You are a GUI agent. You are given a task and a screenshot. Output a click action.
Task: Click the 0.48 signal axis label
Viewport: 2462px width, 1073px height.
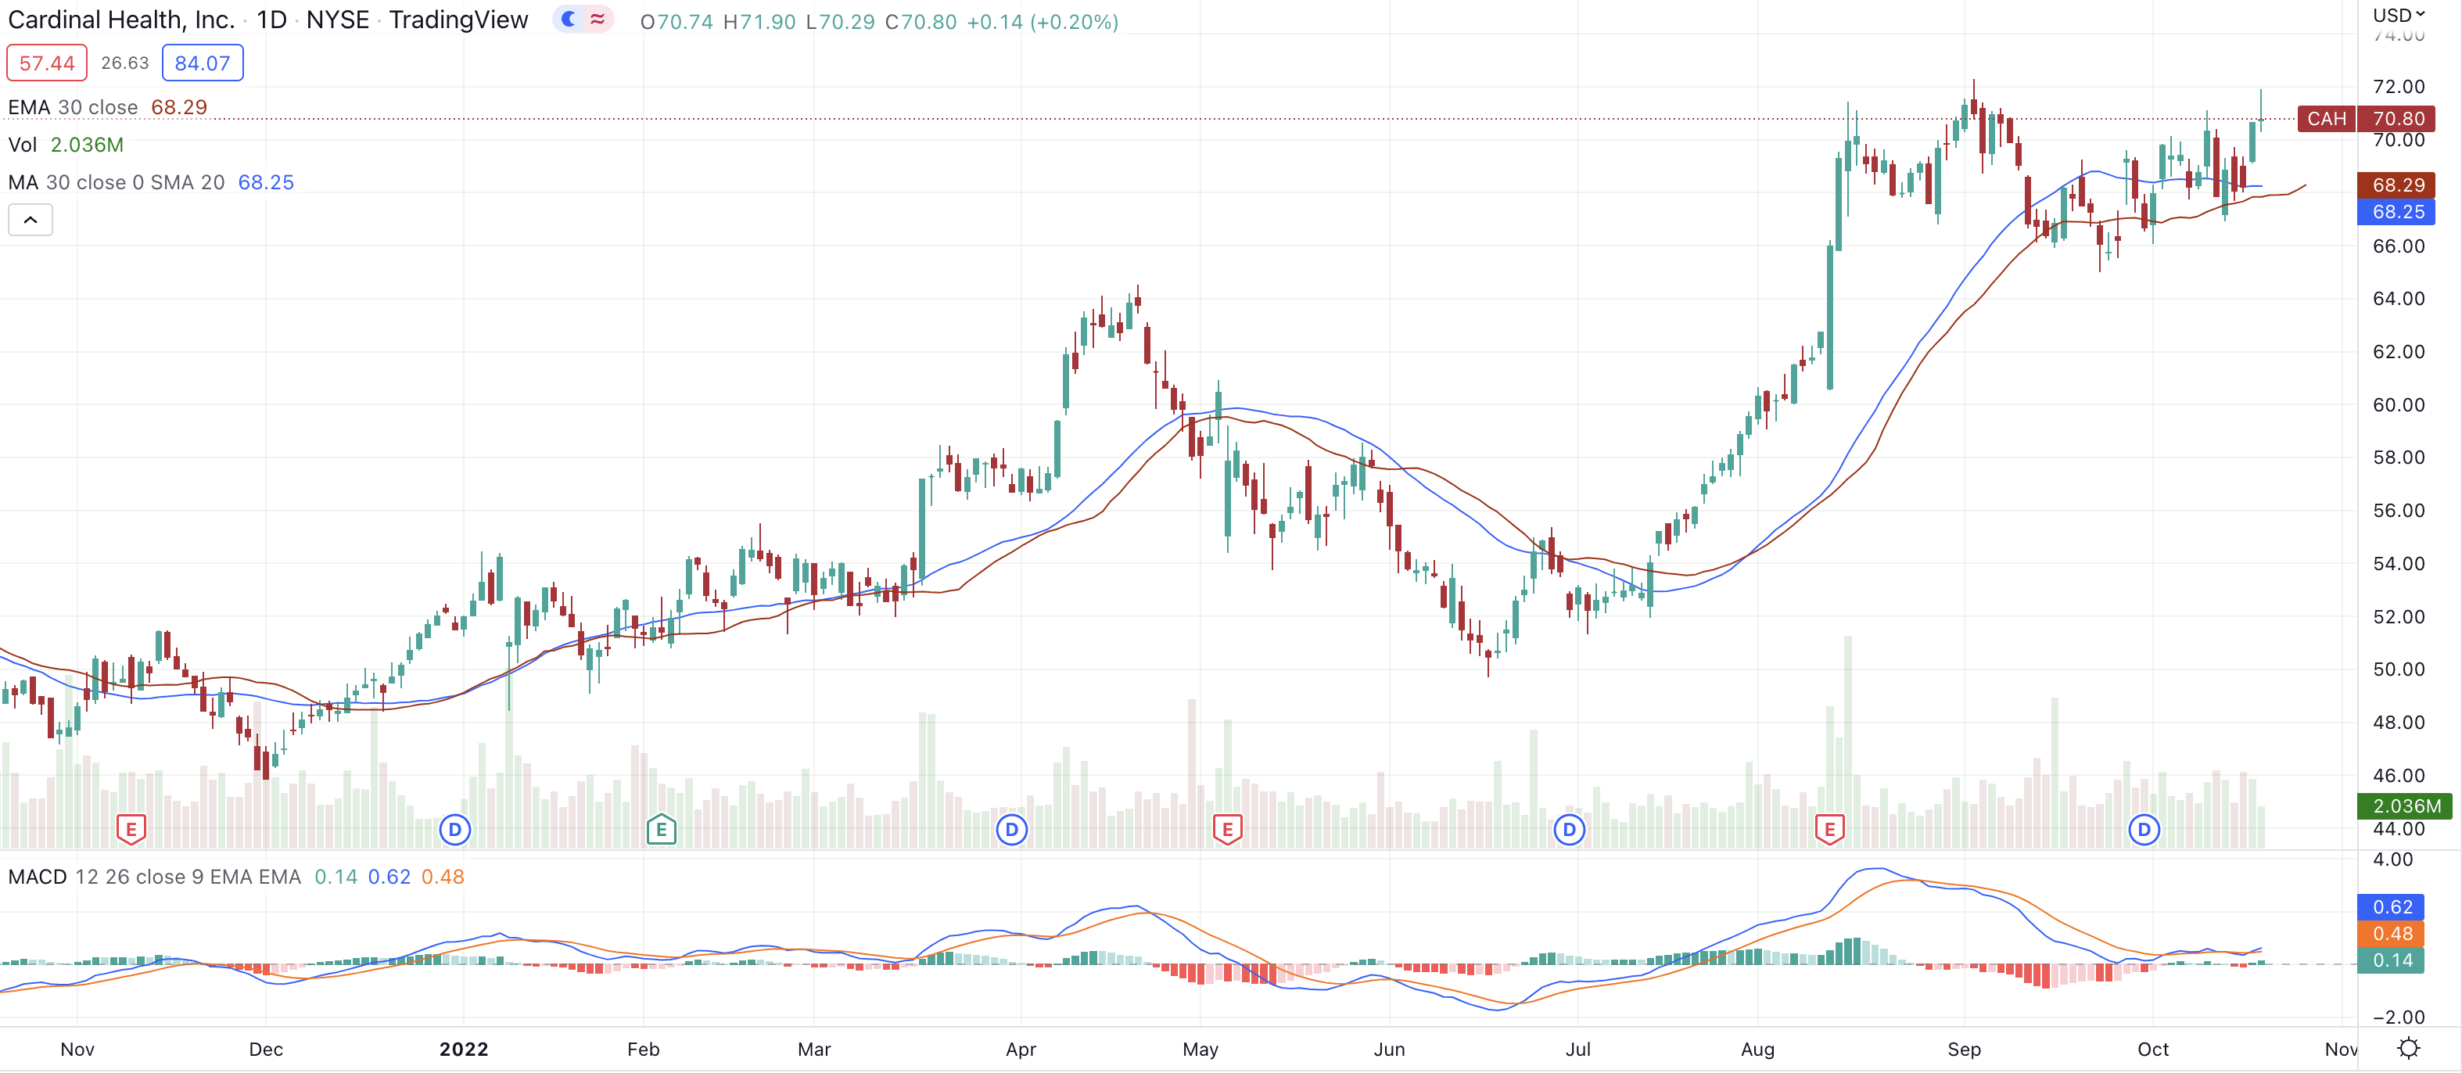2392,934
